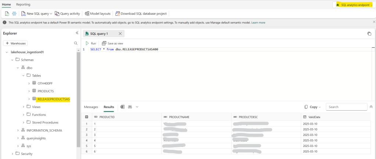Expand the New SQL query dropdown arrow

[51, 14]
